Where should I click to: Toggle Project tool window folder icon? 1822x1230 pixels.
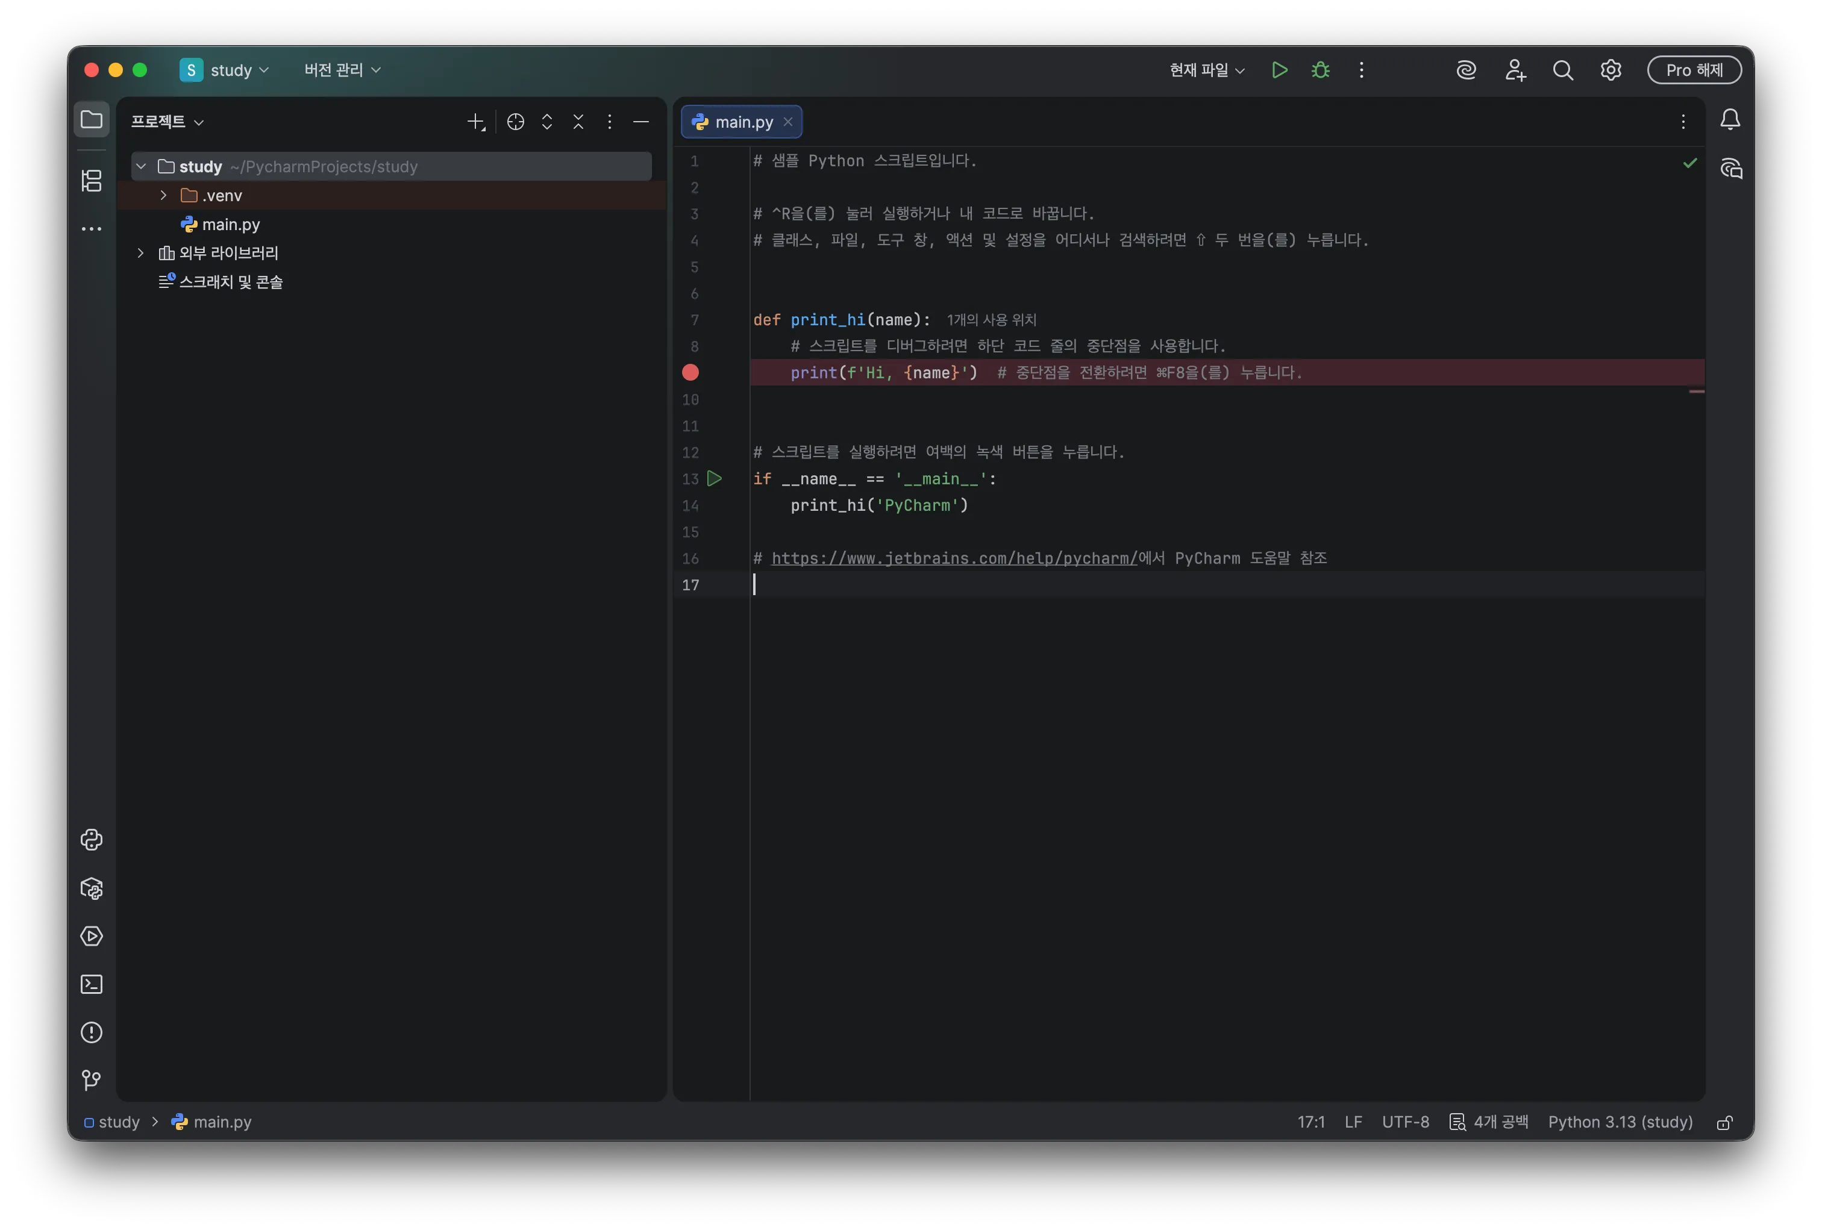92,120
